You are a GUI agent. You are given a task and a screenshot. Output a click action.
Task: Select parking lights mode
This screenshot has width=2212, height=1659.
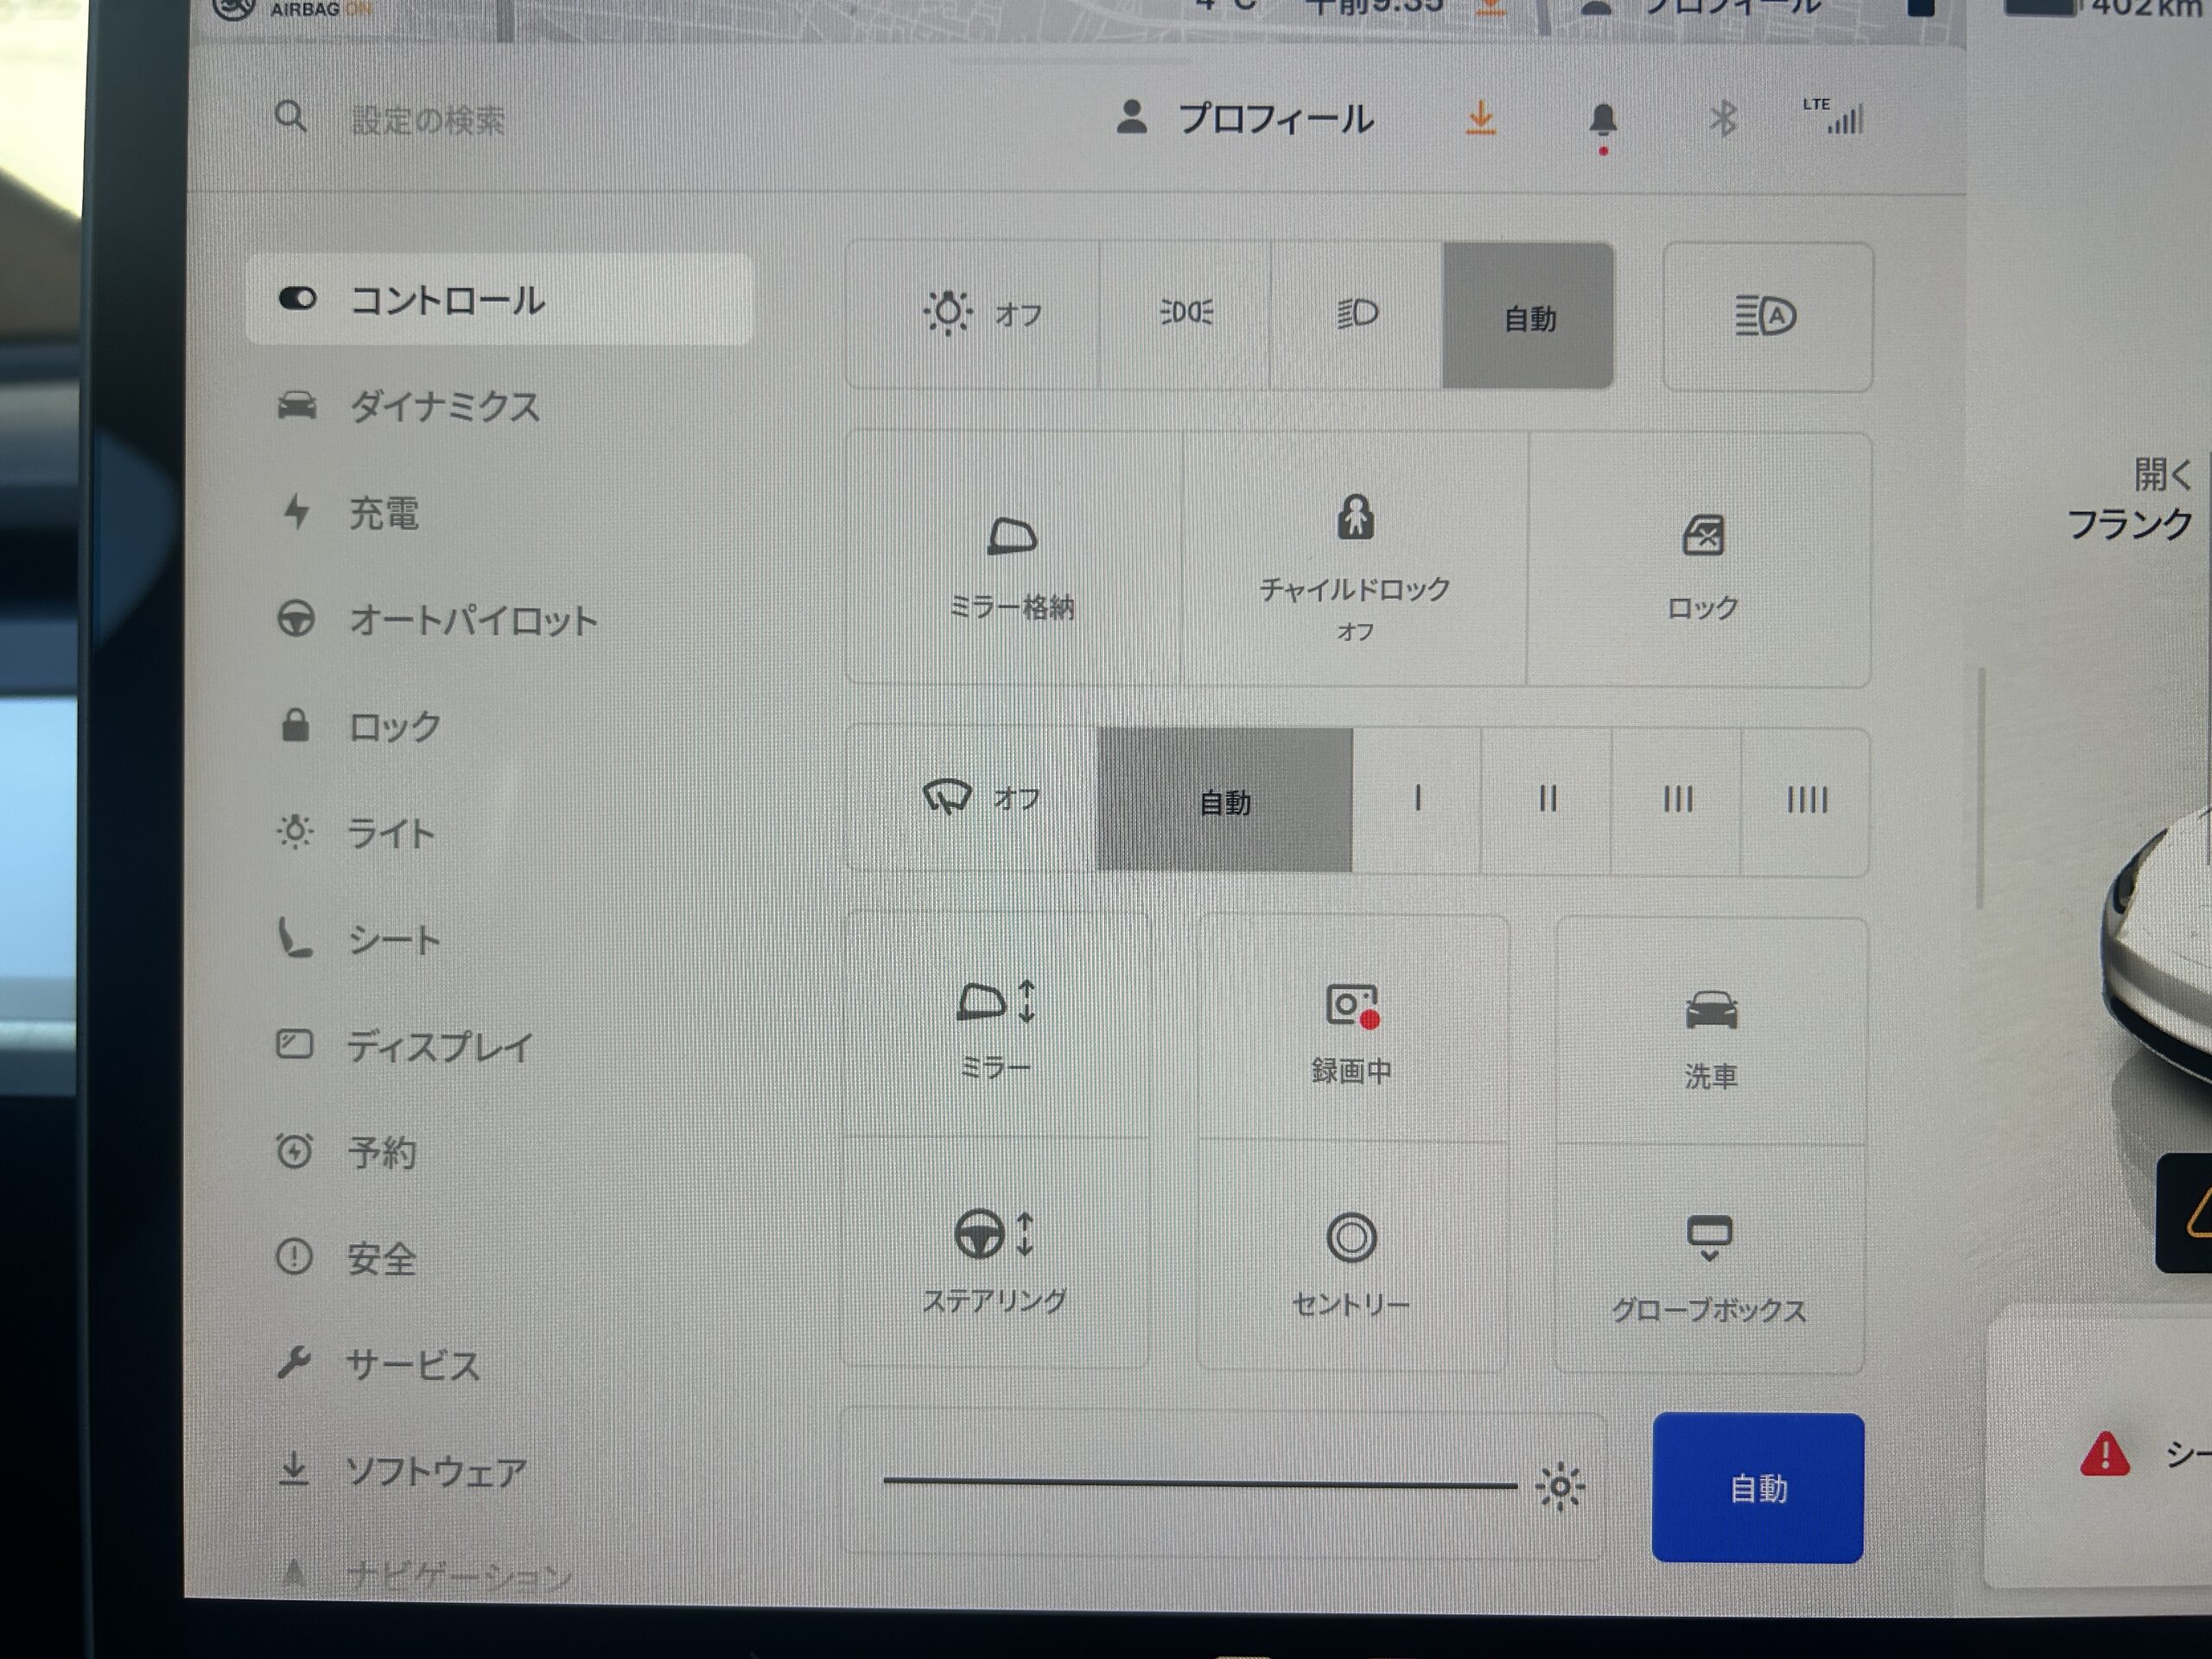(1186, 314)
